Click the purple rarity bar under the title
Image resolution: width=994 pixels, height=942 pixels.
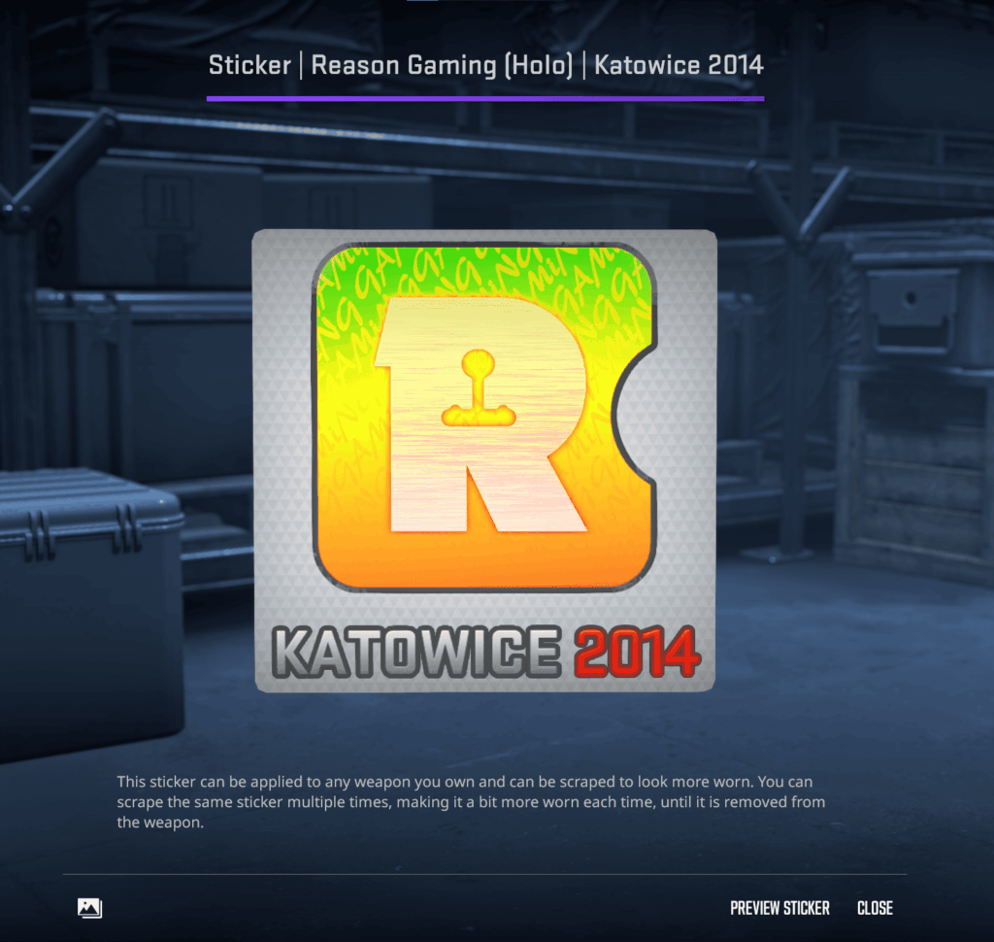tap(485, 98)
